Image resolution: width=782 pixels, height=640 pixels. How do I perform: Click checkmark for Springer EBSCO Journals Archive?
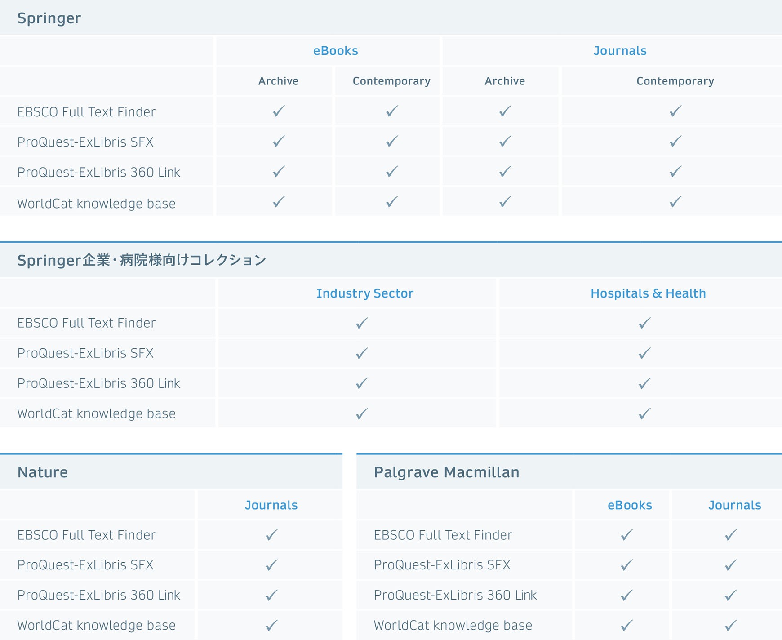pyautogui.click(x=506, y=111)
